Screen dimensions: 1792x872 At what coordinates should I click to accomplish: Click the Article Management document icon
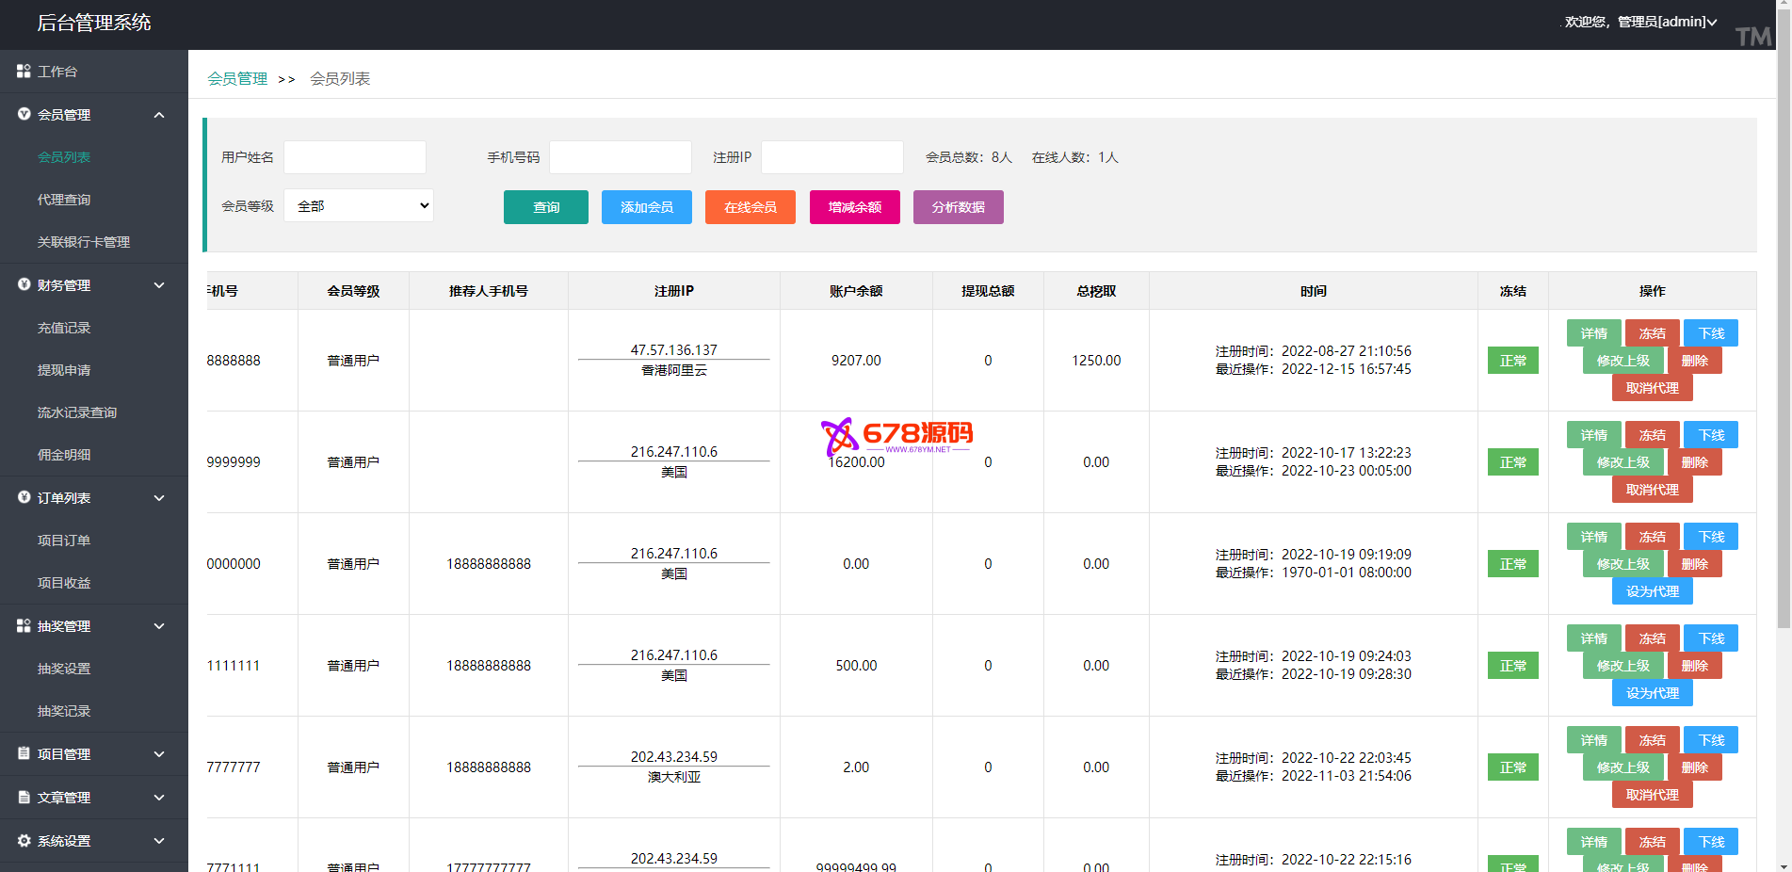[24, 797]
